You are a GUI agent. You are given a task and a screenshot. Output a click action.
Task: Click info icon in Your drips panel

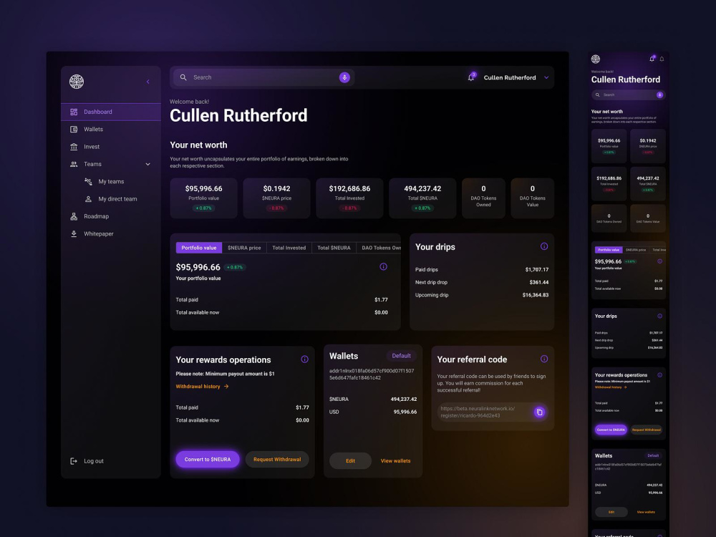[x=544, y=246]
